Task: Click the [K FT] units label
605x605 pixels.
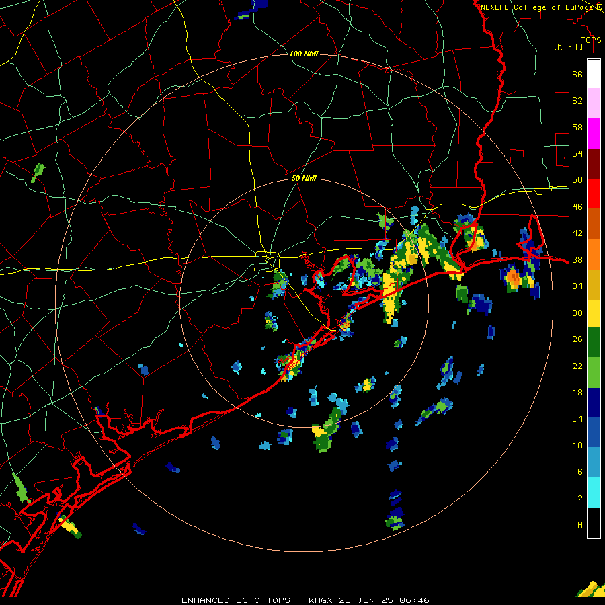Action: tap(568, 47)
